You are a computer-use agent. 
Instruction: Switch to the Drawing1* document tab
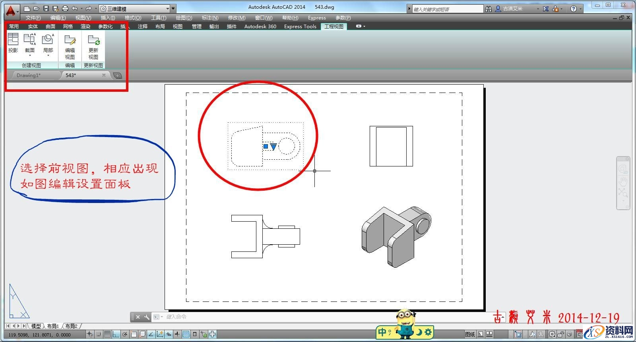coord(29,75)
